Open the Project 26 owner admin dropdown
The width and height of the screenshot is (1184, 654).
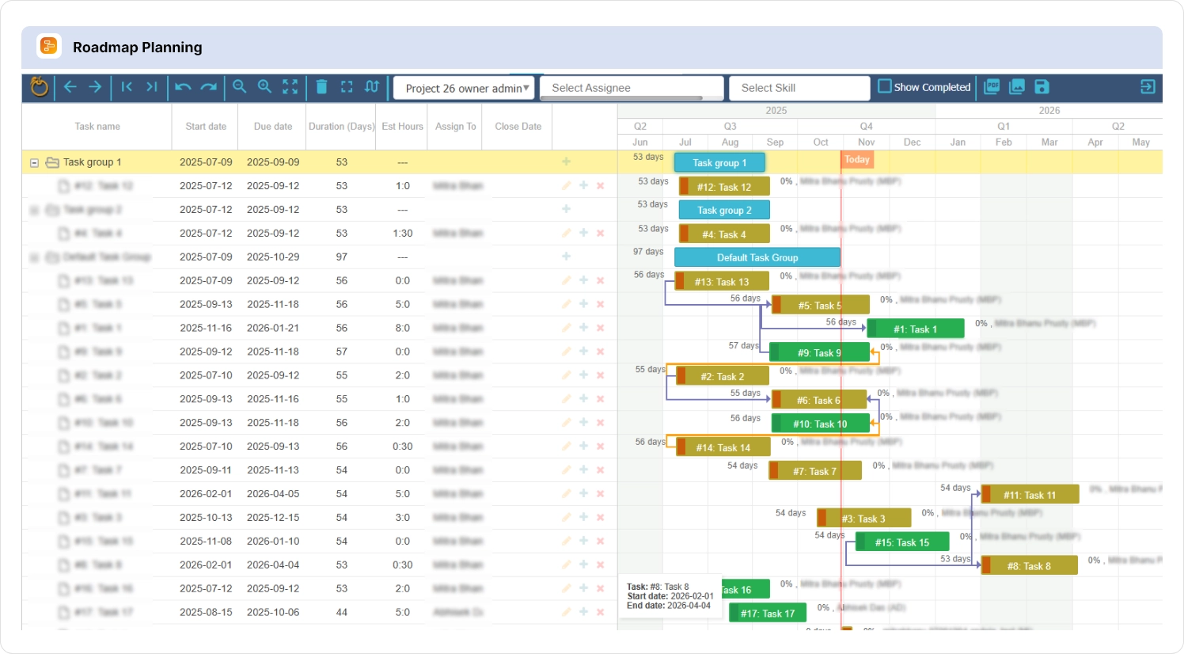[x=464, y=88]
